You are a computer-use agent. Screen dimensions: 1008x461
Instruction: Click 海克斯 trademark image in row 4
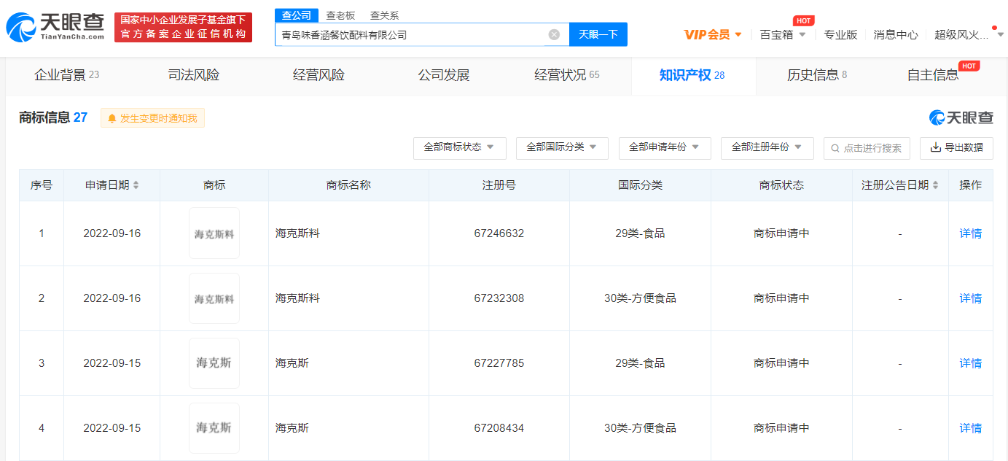pos(214,428)
